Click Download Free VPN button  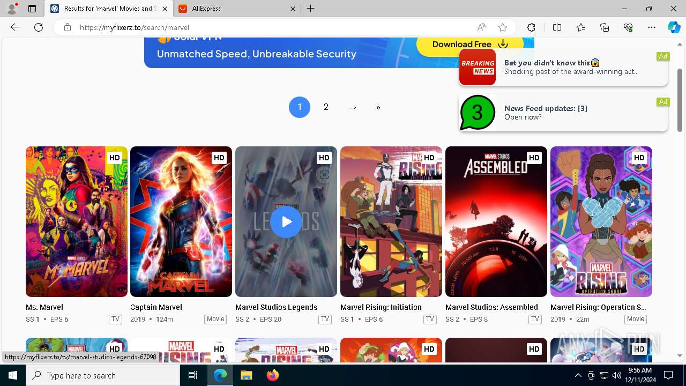pyautogui.click(x=470, y=44)
